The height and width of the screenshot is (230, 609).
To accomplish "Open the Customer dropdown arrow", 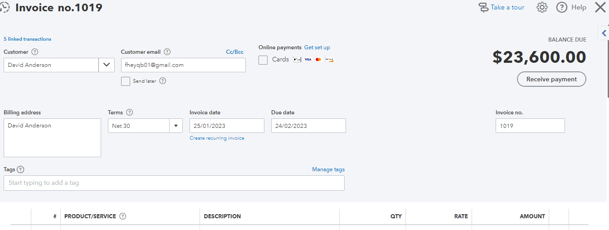I will tap(106, 65).
